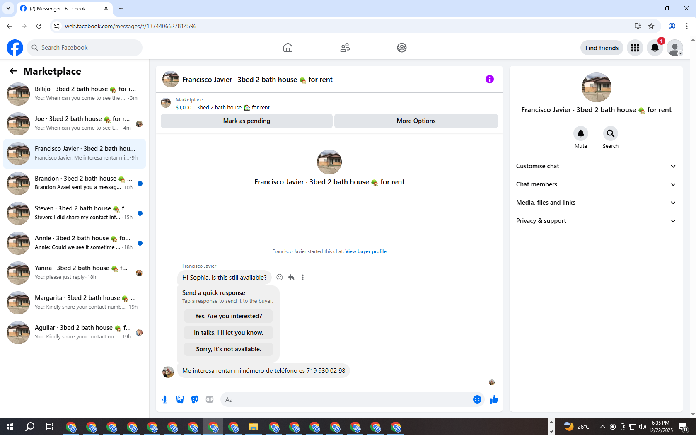Search in conversation via magnifier icon
This screenshot has width=696, height=435.
coord(611,133)
